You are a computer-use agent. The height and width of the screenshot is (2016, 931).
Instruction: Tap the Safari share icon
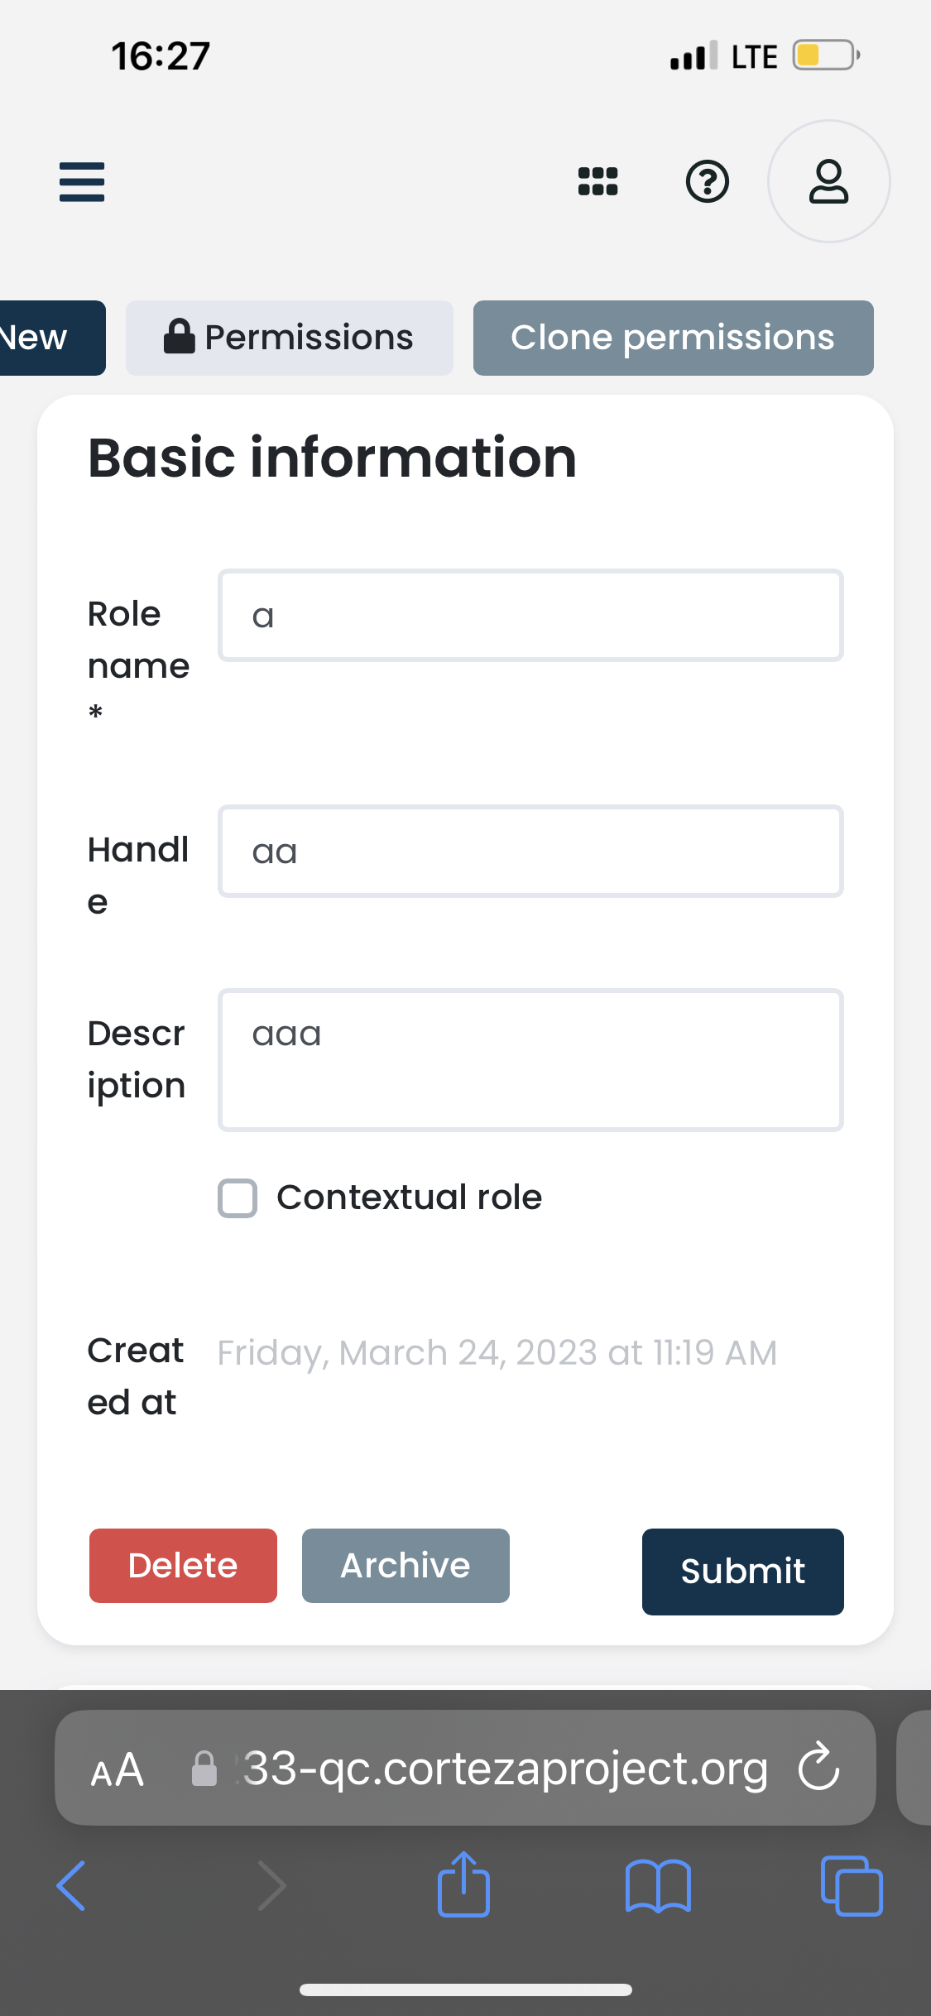point(463,1885)
